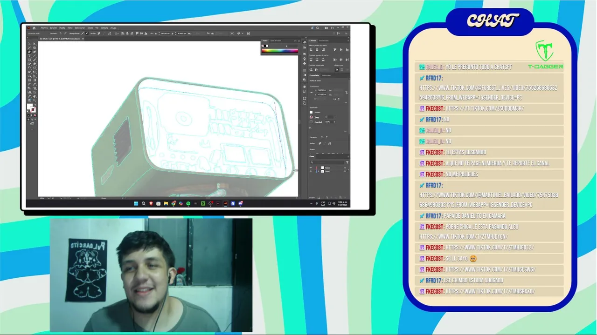Select the Line Segment tool
The height and width of the screenshot is (335, 597).
point(34,56)
